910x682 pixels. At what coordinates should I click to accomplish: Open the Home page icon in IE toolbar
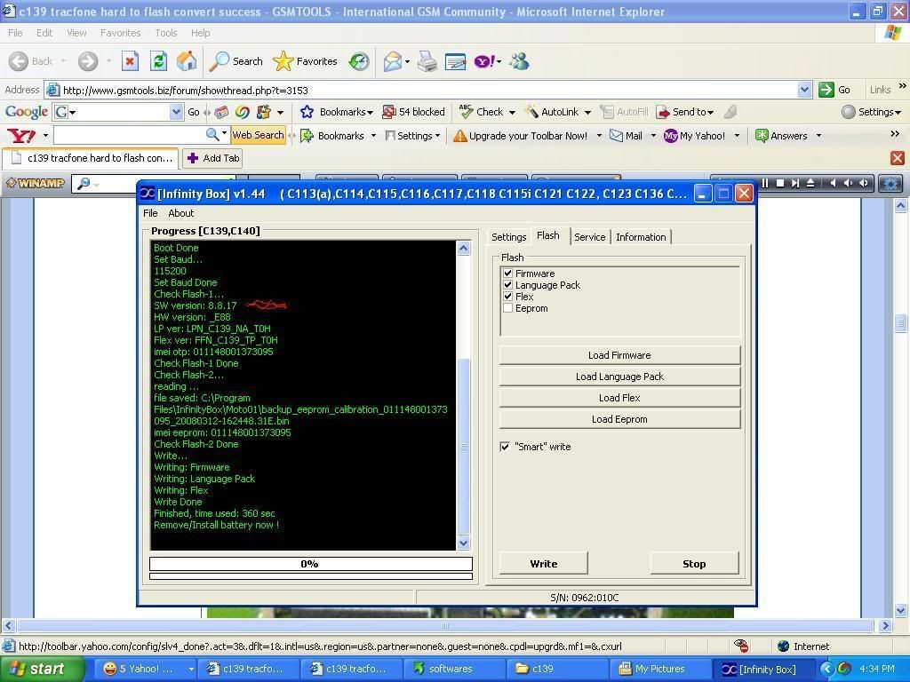[187, 61]
